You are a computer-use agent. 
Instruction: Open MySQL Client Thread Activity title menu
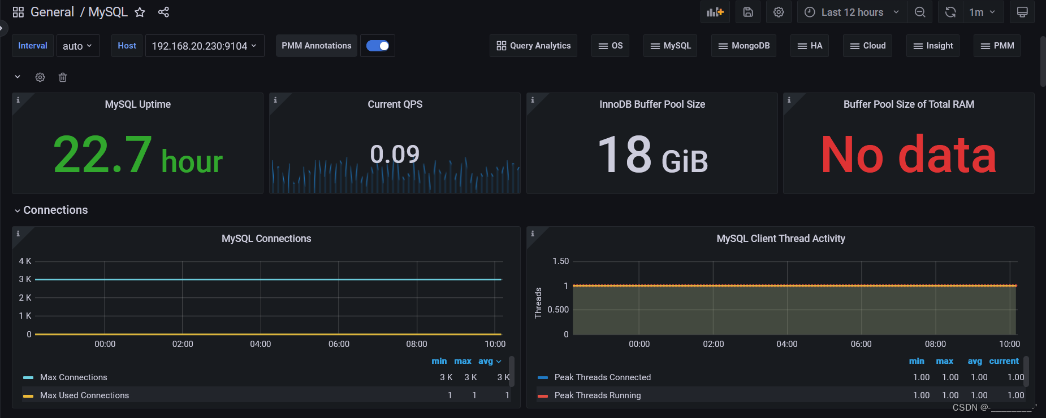(x=781, y=239)
